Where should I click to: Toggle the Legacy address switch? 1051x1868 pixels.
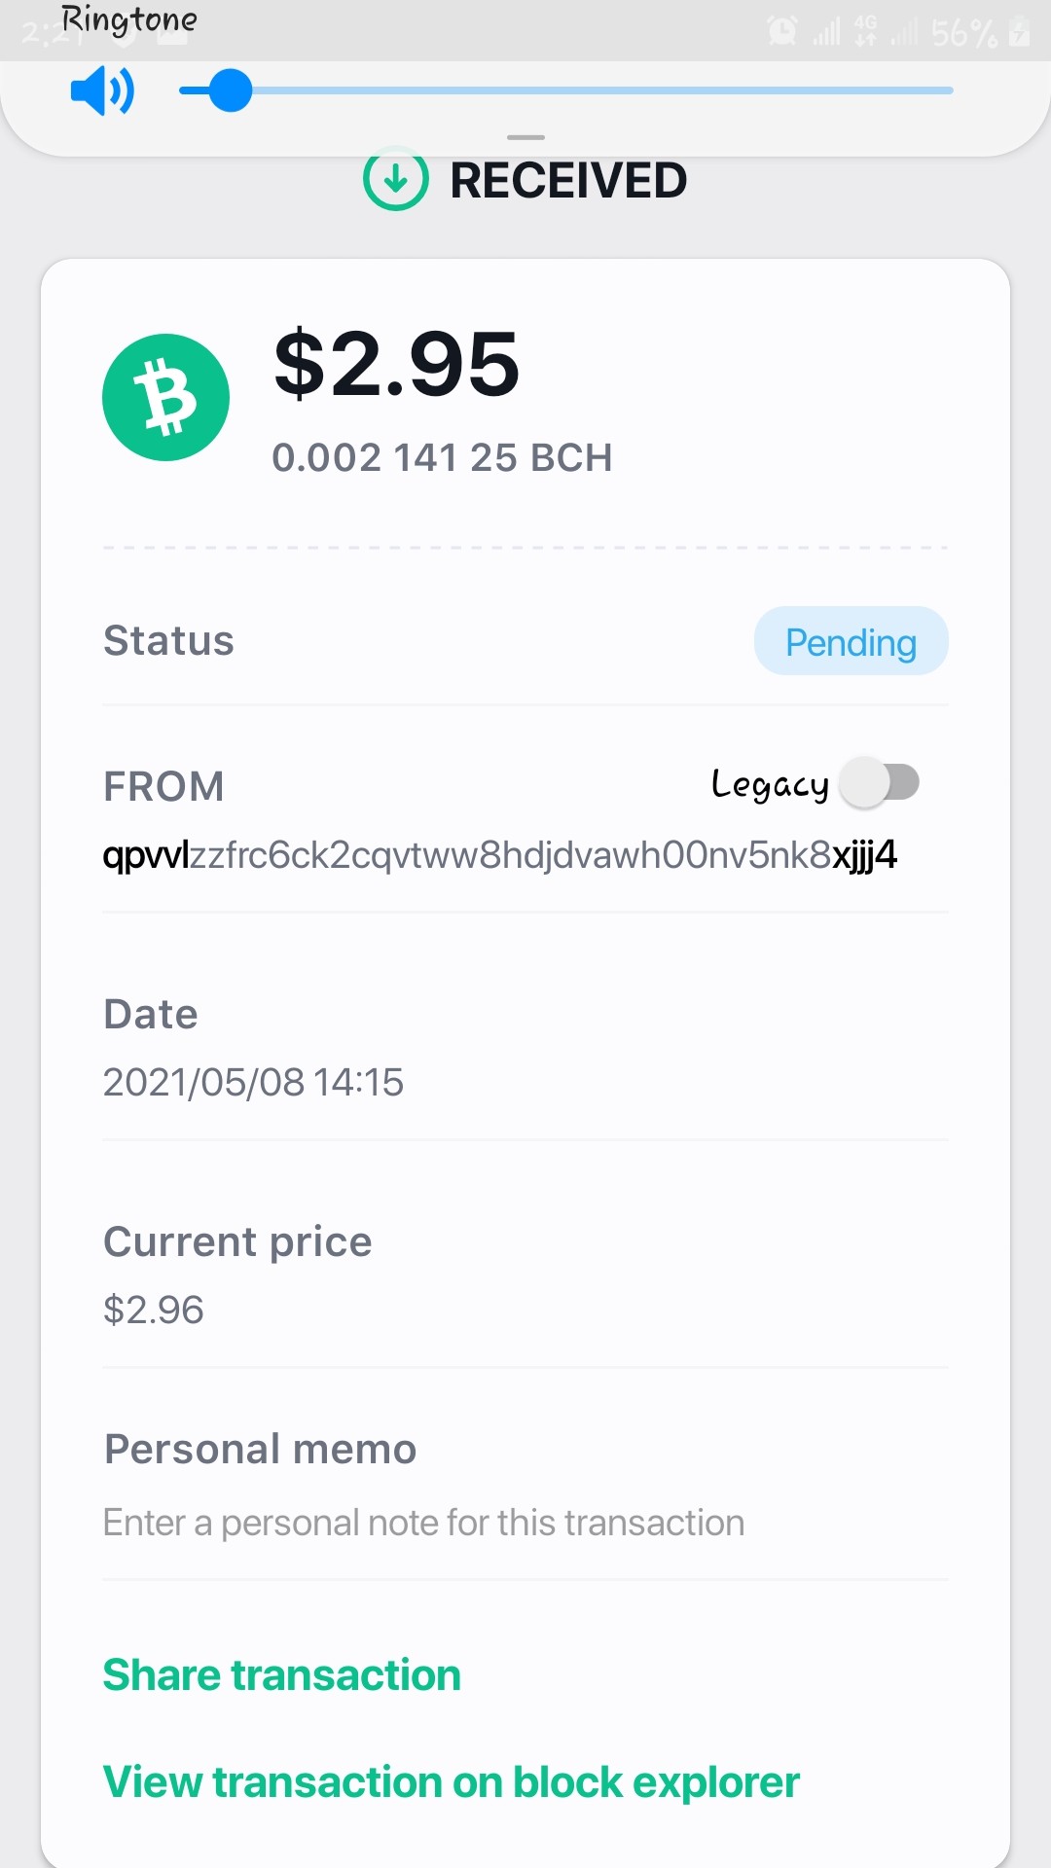[x=880, y=782]
